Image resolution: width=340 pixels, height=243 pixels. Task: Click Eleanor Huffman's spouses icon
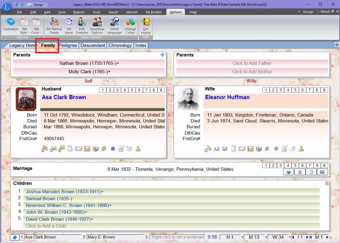tap(208, 149)
